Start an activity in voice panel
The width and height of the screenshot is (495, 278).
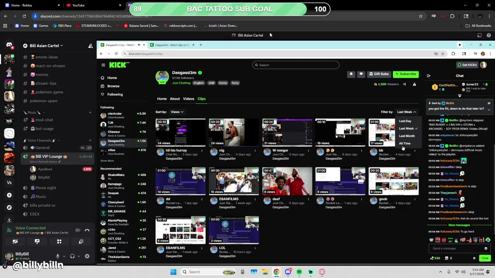[x=59, y=241]
